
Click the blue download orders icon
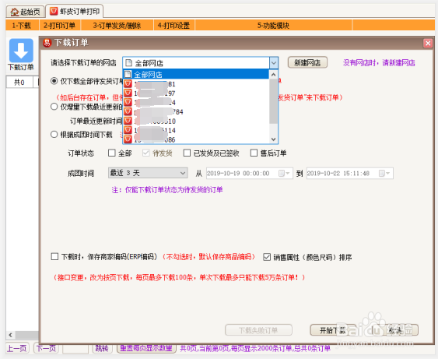click(21, 51)
